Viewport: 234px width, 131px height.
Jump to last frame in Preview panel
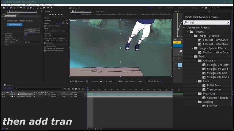62,15
